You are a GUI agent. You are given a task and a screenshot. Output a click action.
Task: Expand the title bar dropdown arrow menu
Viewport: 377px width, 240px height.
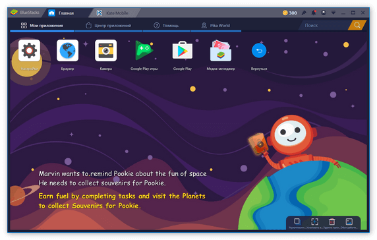333,13
